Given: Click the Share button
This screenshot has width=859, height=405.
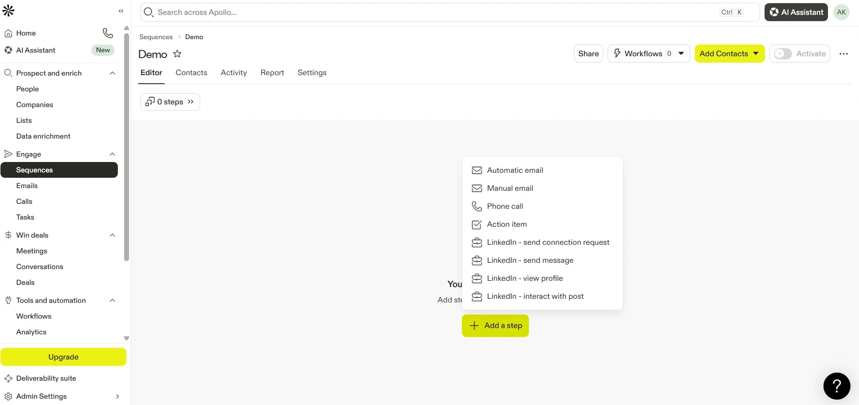Looking at the screenshot, I should pyautogui.click(x=588, y=54).
